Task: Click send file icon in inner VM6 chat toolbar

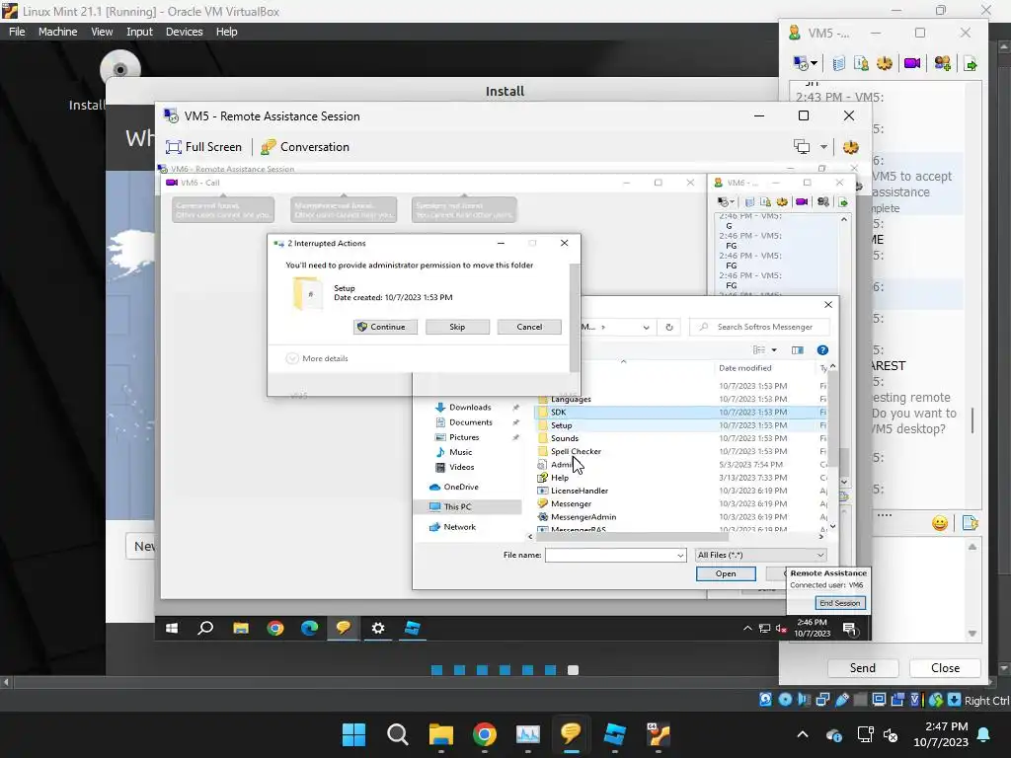Action: pos(843,201)
